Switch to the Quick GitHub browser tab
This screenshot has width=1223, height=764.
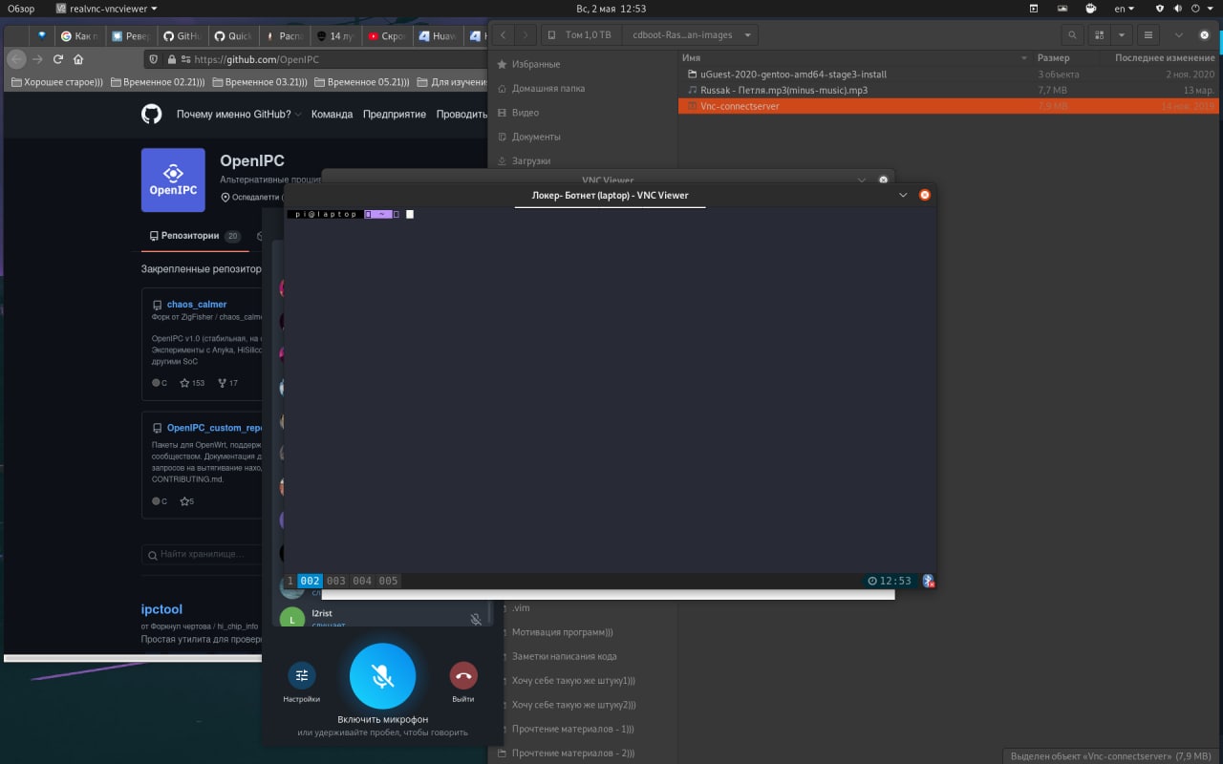point(233,36)
